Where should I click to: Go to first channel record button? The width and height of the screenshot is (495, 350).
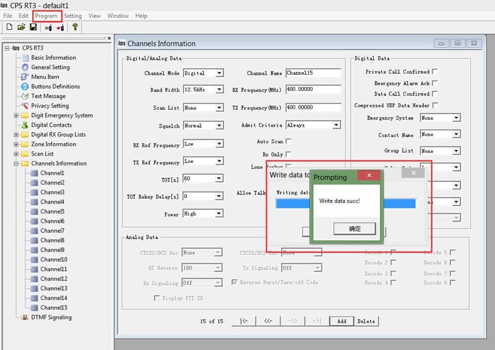[x=244, y=321]
